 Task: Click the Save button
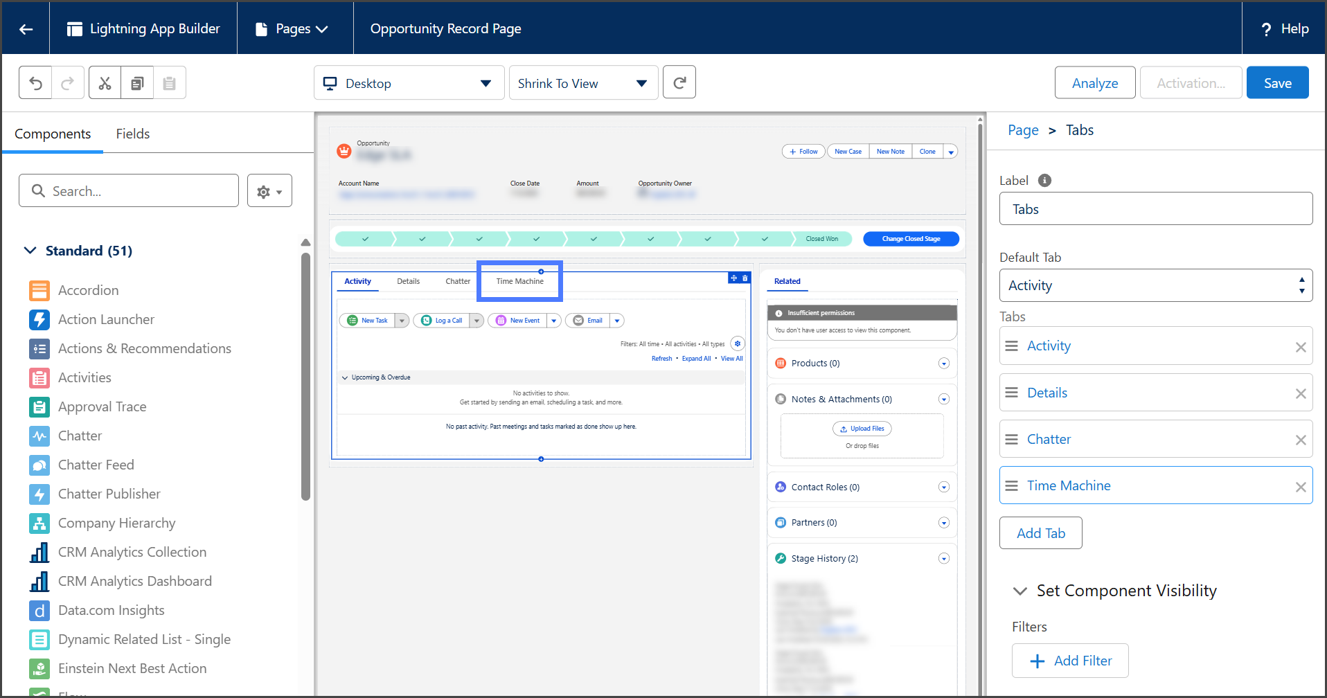click(x=1276, y=83)
